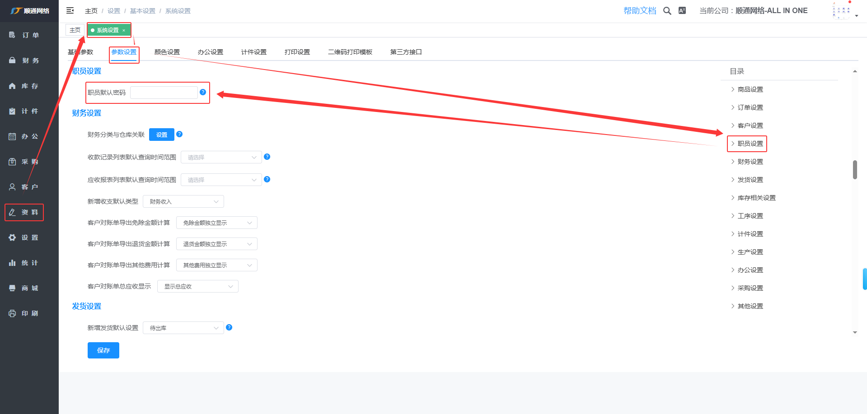This screenshot has height=414, width=867.
Task: Expand 新增收支默认类型 dropdown
Action: pos(183,201)
